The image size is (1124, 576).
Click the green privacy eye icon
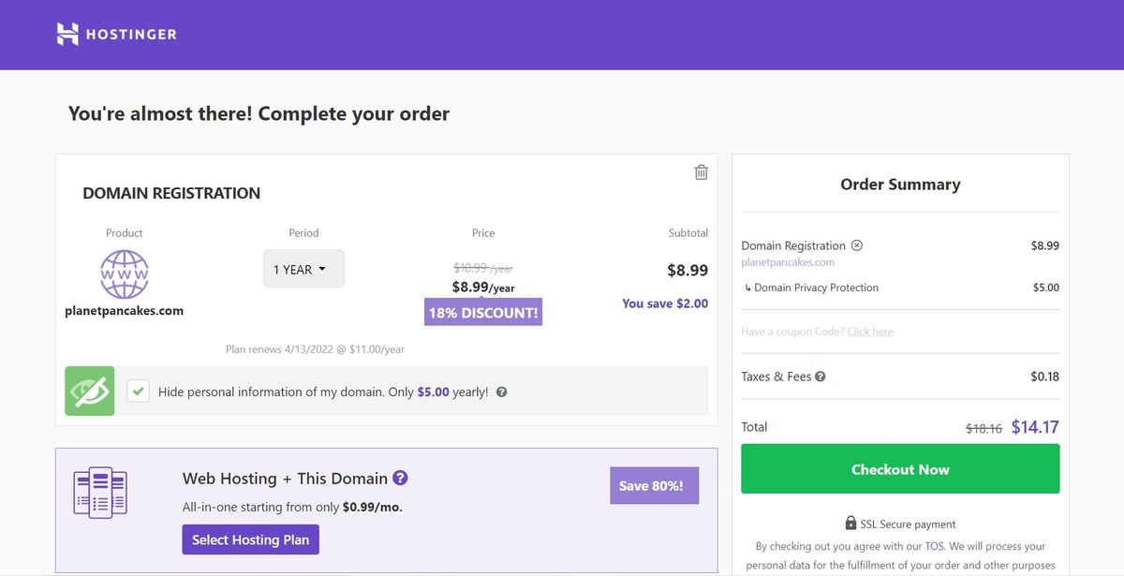click(89, 391)
